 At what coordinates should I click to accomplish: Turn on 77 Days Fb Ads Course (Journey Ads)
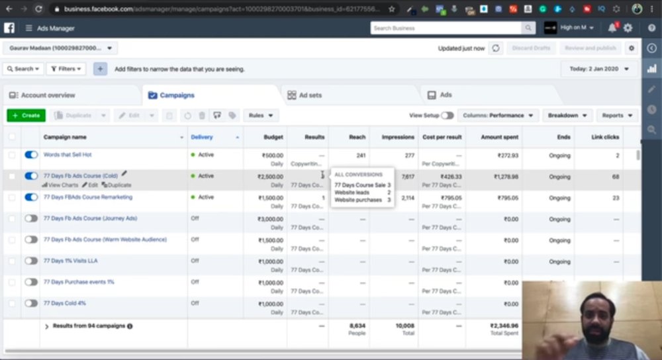point(31,218)
